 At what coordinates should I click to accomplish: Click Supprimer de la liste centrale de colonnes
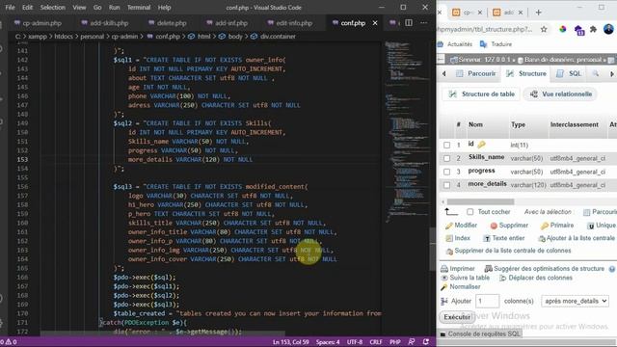tap(508, 251)
